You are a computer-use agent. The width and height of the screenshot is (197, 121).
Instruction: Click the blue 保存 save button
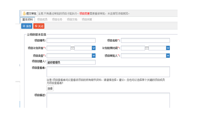pos(27,26)
